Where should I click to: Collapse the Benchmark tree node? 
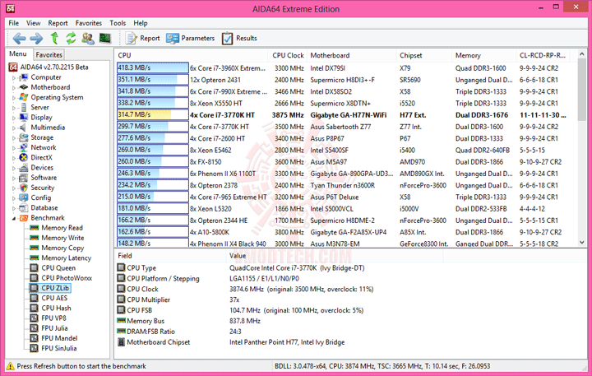click(14, 218)
